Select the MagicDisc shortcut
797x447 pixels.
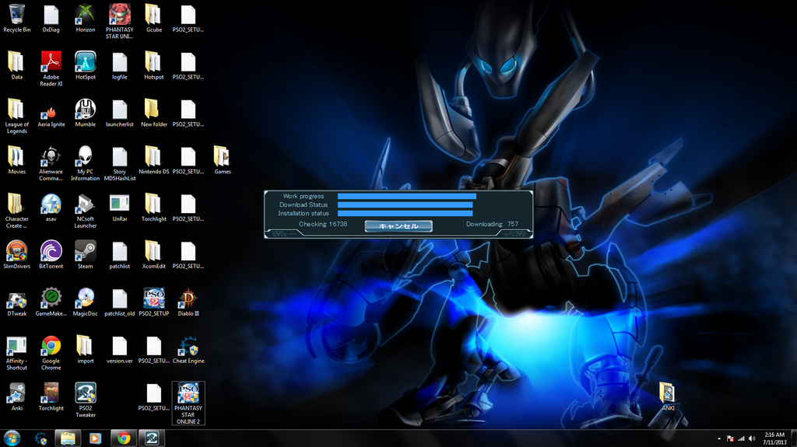point(86,302)
